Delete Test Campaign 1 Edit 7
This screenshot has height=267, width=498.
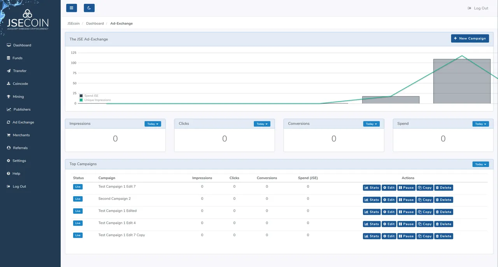coord(444,188)
